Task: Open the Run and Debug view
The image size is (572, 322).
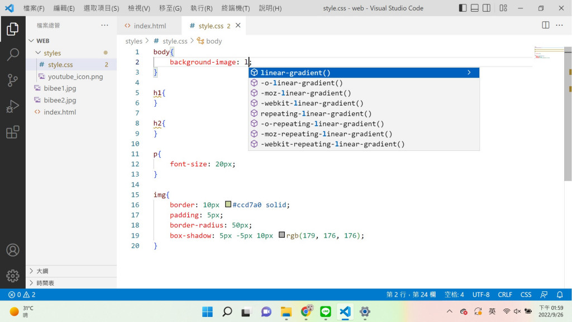Action: 13,106
